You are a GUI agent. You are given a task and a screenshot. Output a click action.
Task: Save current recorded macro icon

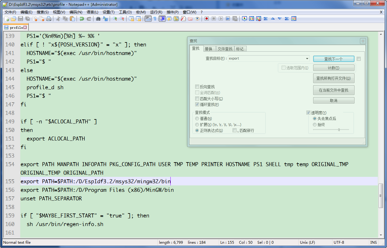235,19
